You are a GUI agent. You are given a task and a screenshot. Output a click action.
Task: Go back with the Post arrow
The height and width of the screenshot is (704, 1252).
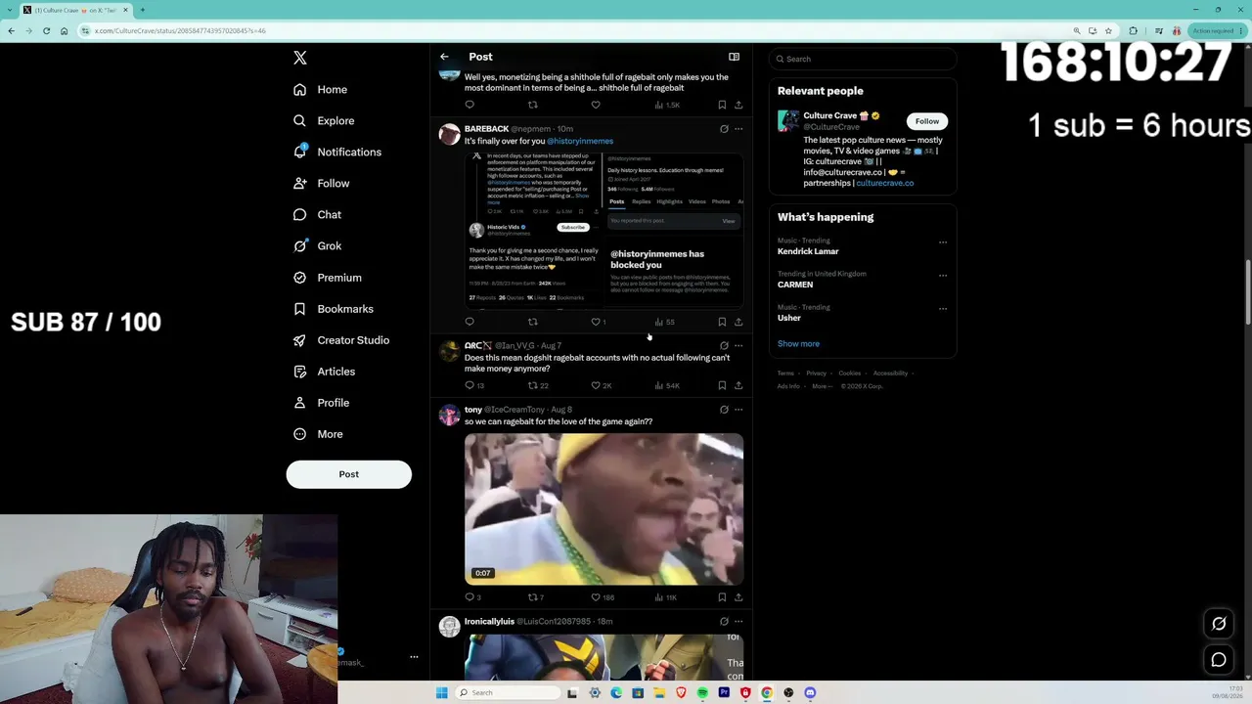(444, 57)
